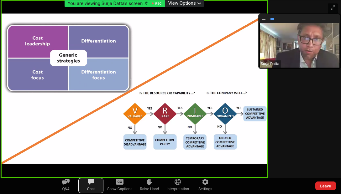The width and height of the screenshot is (341, 194).
Task: Click the 'You are viewing Surja Datta's screen' banner
Action: (x=105, y=3)
